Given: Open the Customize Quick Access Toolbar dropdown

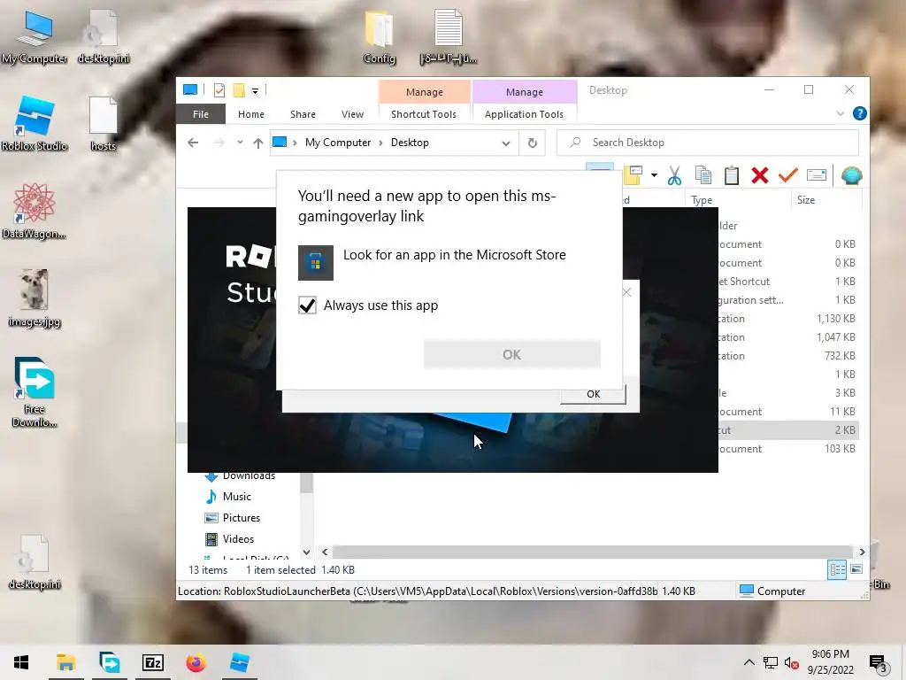Looking at the screenshot, I should 255,91.
